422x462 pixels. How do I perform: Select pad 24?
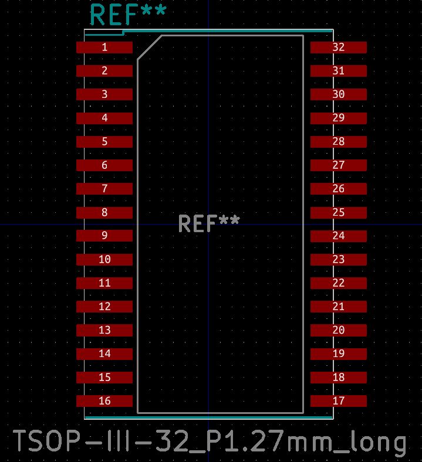[339, 236]
